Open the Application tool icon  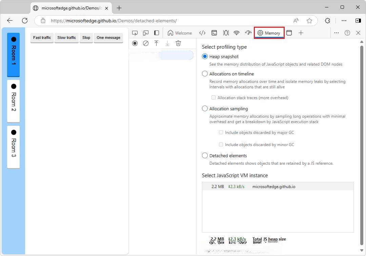(x=289, y=33)
